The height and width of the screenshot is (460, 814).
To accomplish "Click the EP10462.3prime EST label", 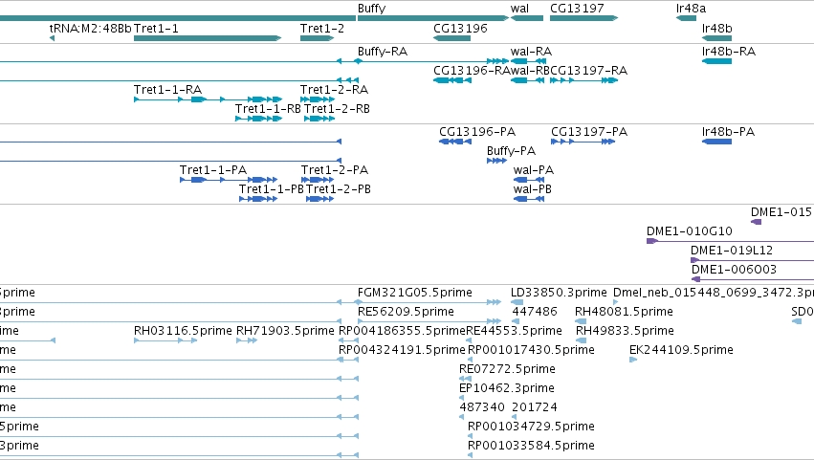I will click(x=507, y=388).
